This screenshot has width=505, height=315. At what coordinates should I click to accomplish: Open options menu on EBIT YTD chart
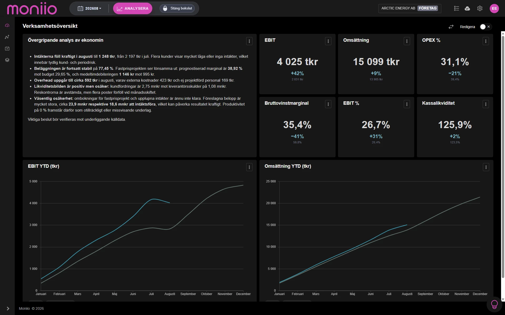[x=249, y=167]
